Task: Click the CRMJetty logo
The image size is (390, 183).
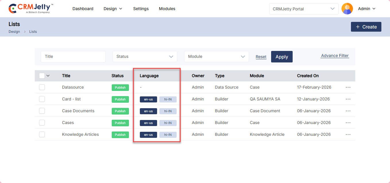Action: (31, 9)
